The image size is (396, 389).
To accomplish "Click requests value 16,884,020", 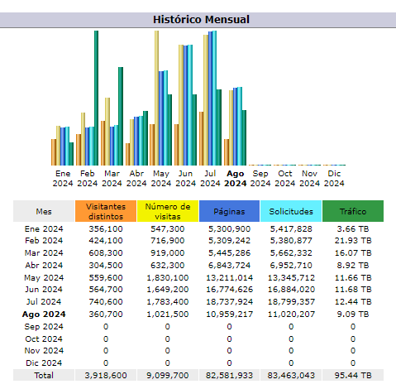I will 291,290.
